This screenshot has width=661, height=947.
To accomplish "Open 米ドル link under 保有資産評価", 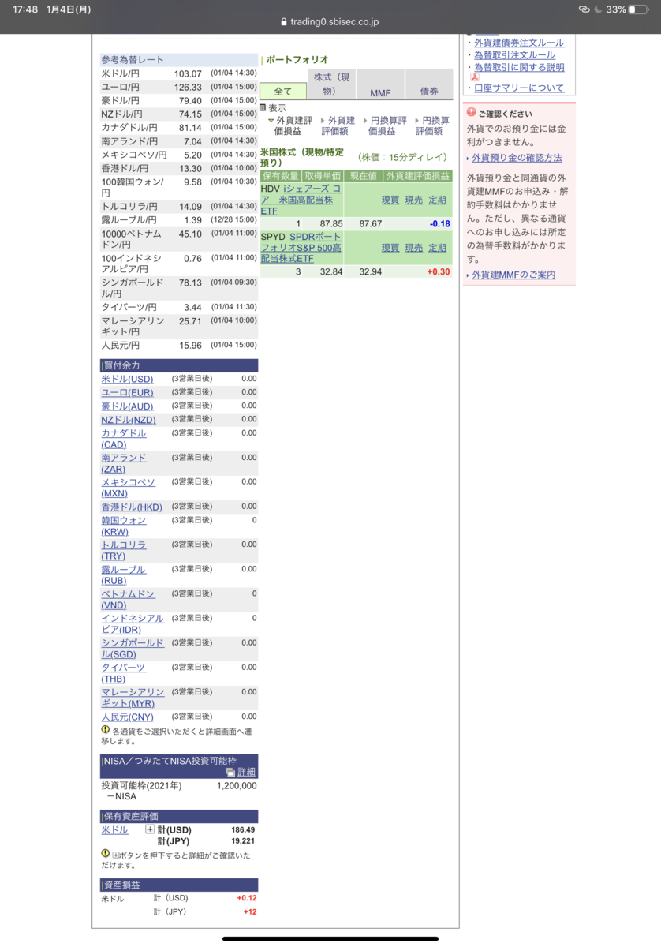I will (114, 830).
